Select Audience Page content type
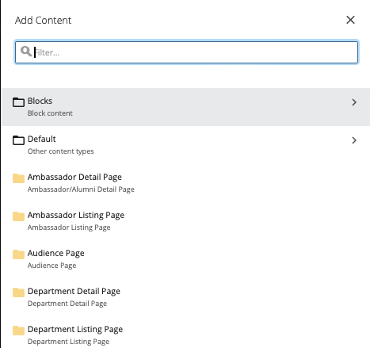 [185, 259]
